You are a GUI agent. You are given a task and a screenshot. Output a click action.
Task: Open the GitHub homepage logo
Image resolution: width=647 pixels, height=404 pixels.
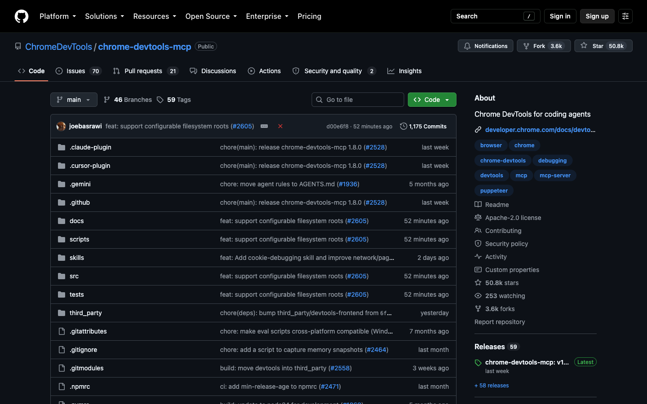click(x=22, y=16)
